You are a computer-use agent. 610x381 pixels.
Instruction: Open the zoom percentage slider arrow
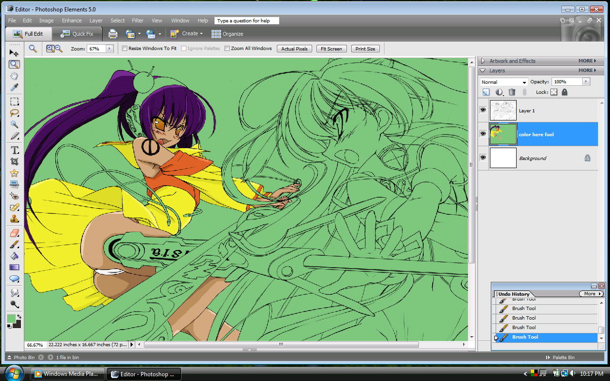pyautogui.click(x=110, y=49)
